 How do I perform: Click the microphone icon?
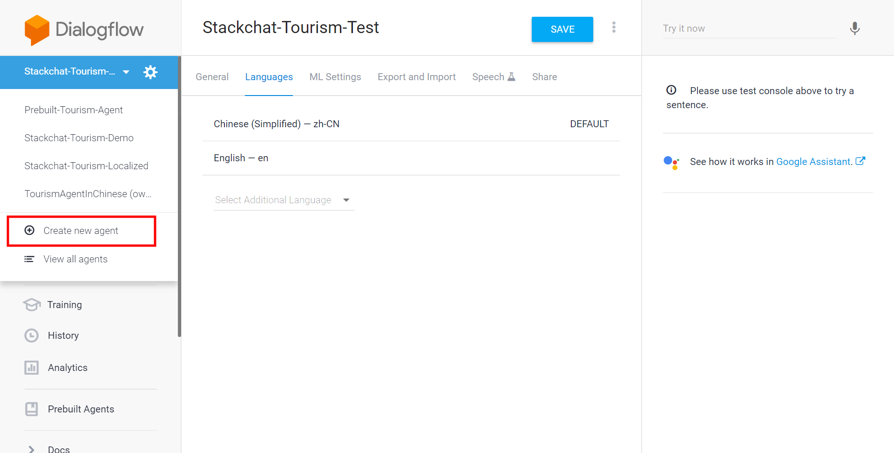coord(854,28)
